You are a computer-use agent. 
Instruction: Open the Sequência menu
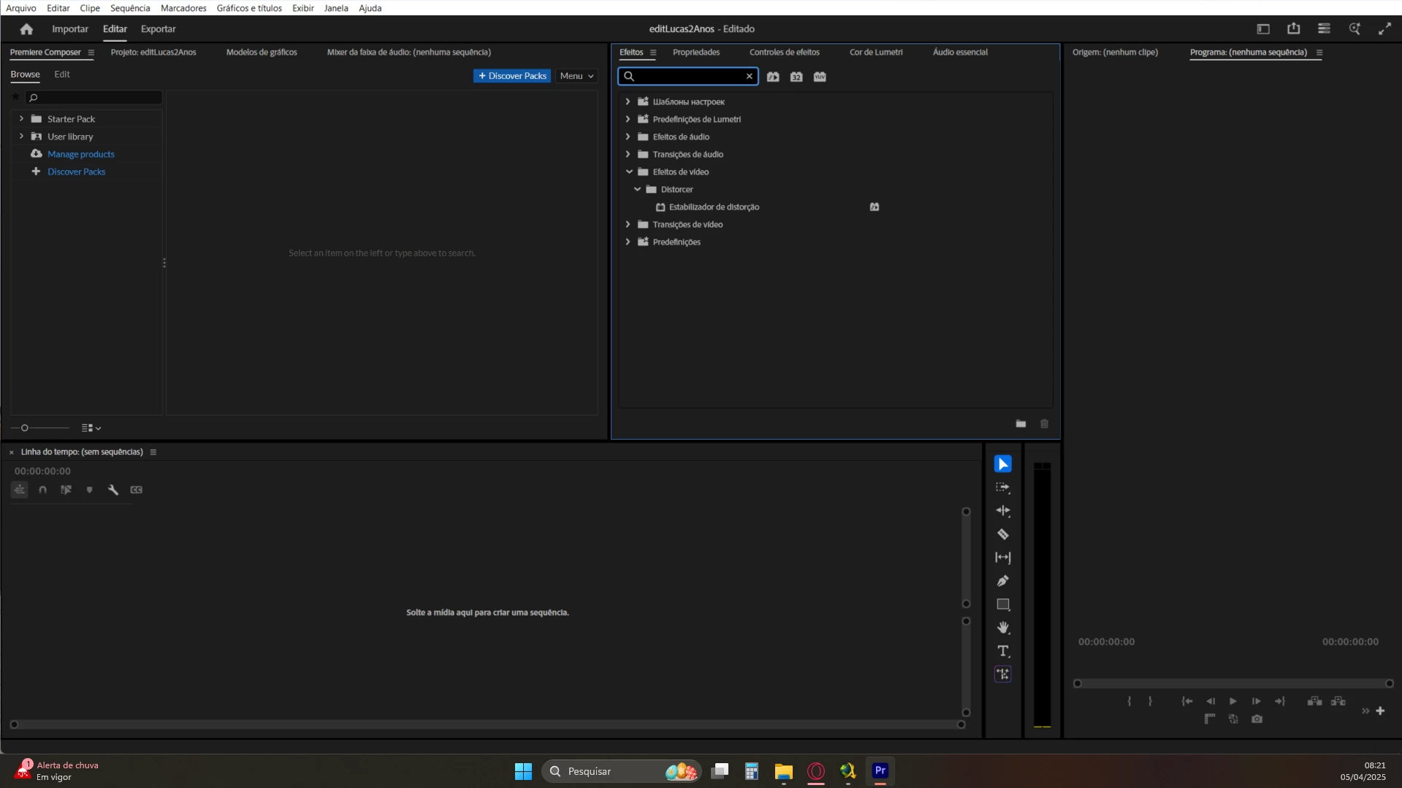(130, 8)
